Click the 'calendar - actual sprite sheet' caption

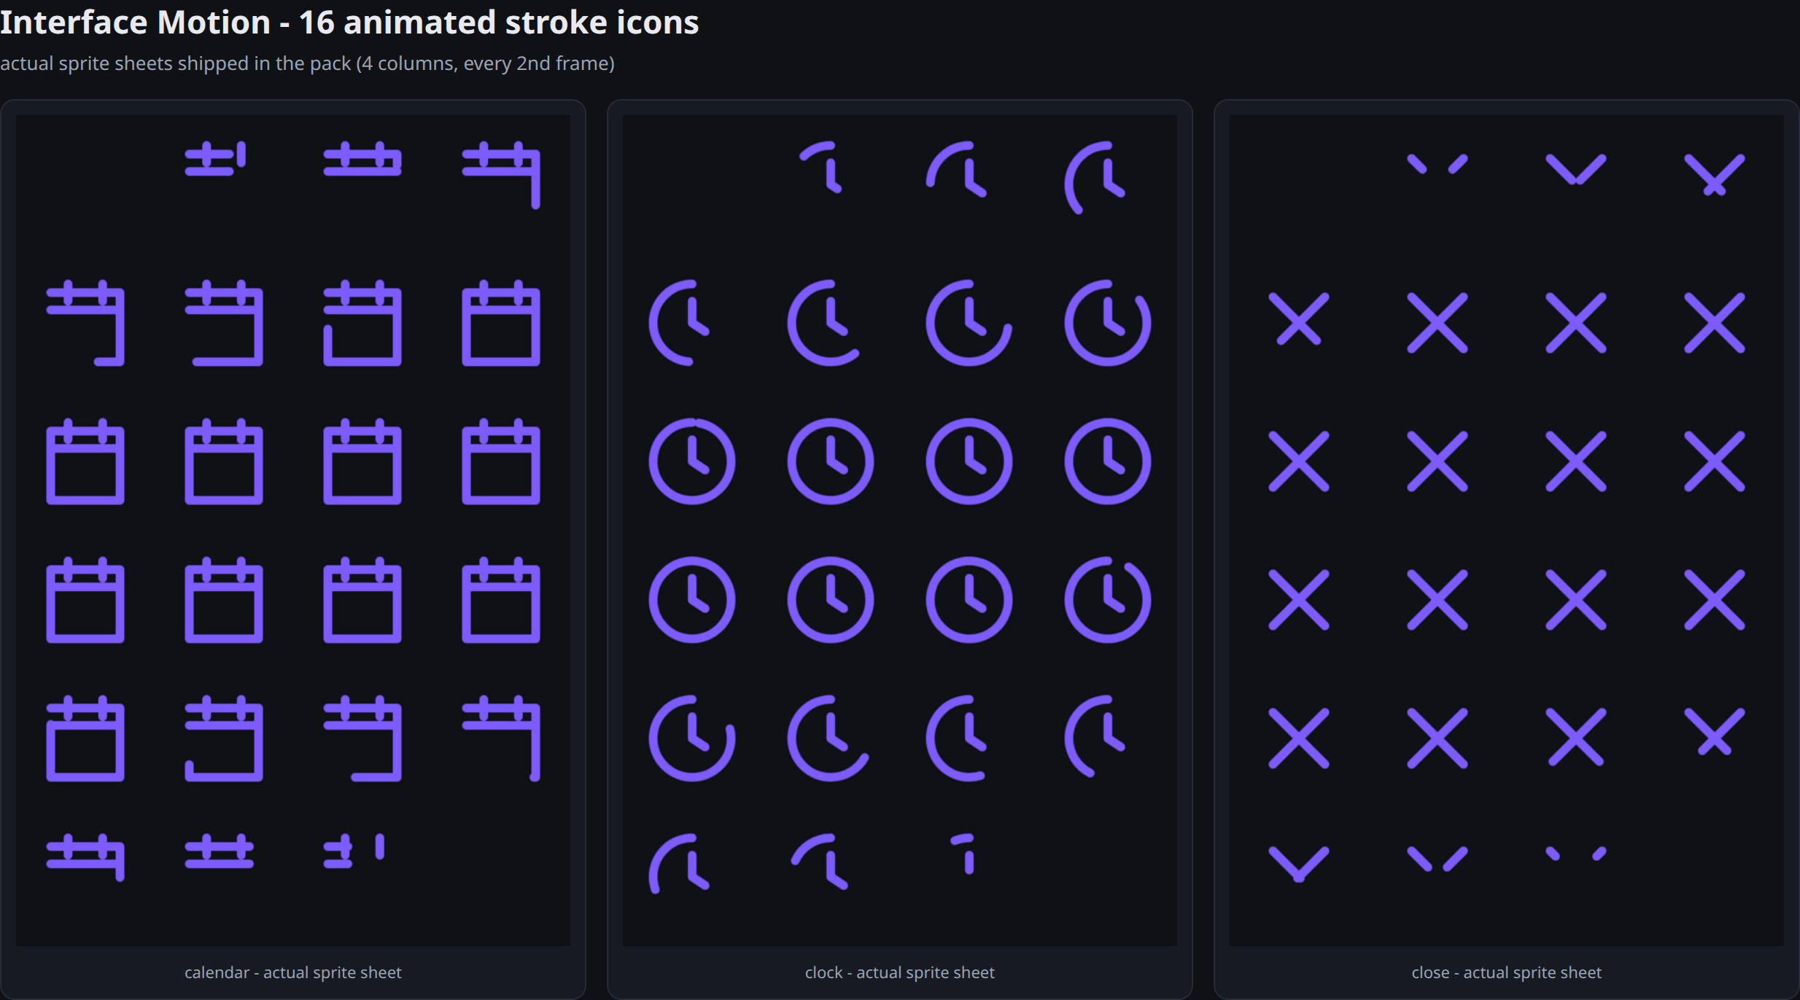coord(293,972)
